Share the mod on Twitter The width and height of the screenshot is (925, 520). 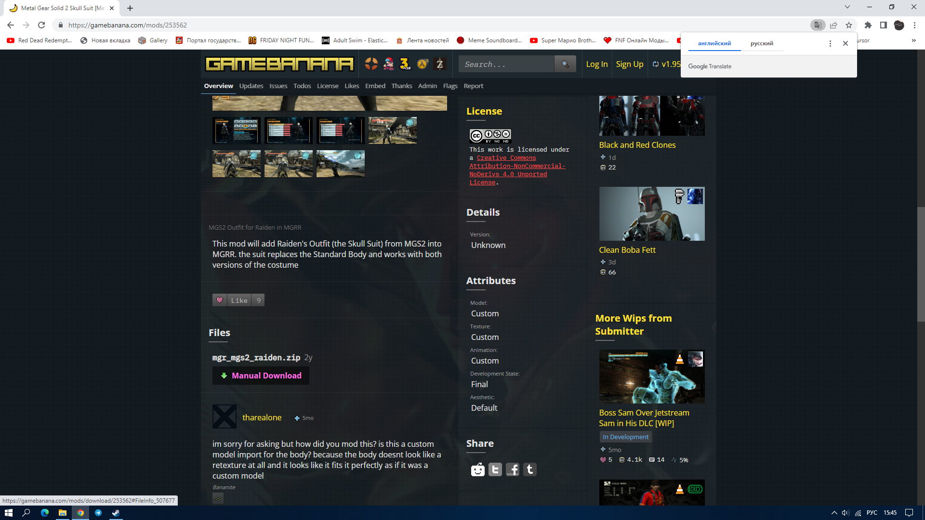495,469
